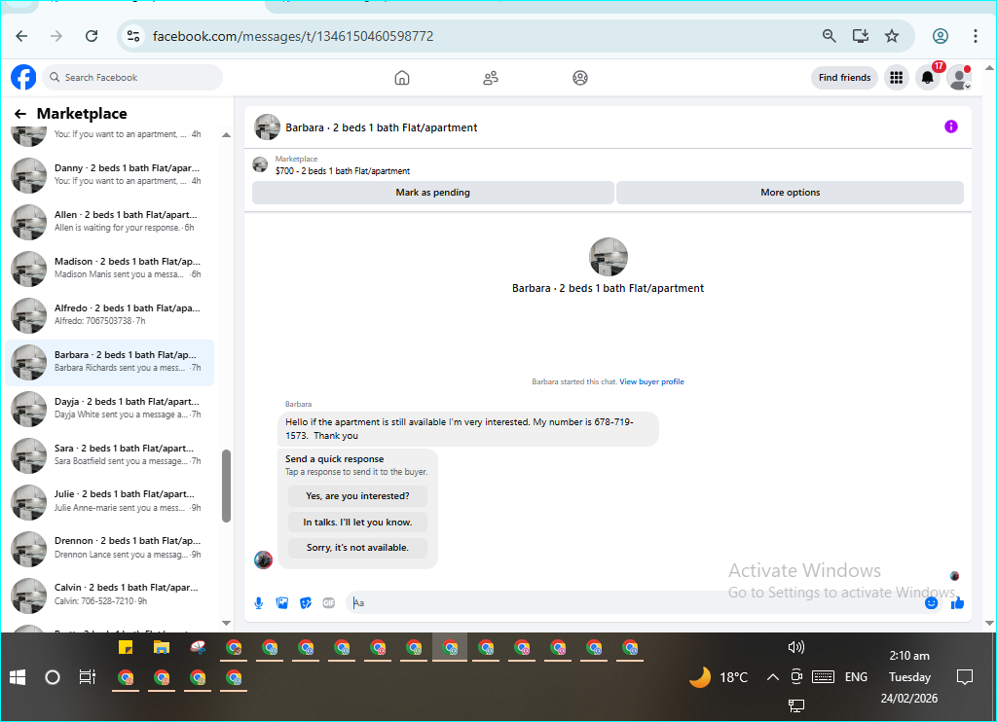Open Windows search circle icon
Image resolution: width=997 pixels, height=722 pixels.
53,677
